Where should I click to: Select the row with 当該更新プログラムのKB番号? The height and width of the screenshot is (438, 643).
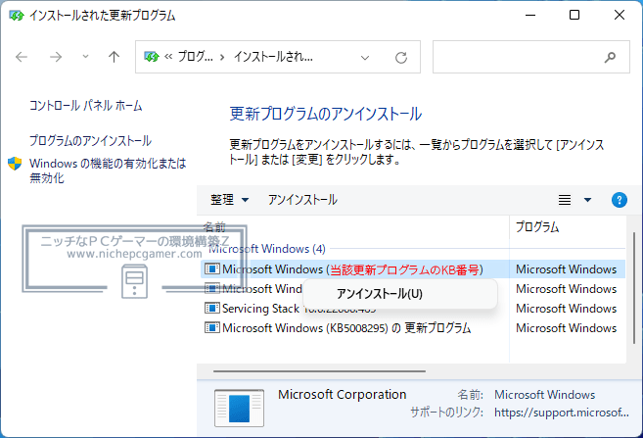(413, 269)
